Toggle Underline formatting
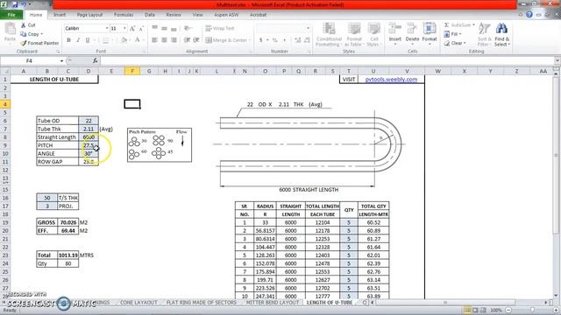 coord(88,40)
